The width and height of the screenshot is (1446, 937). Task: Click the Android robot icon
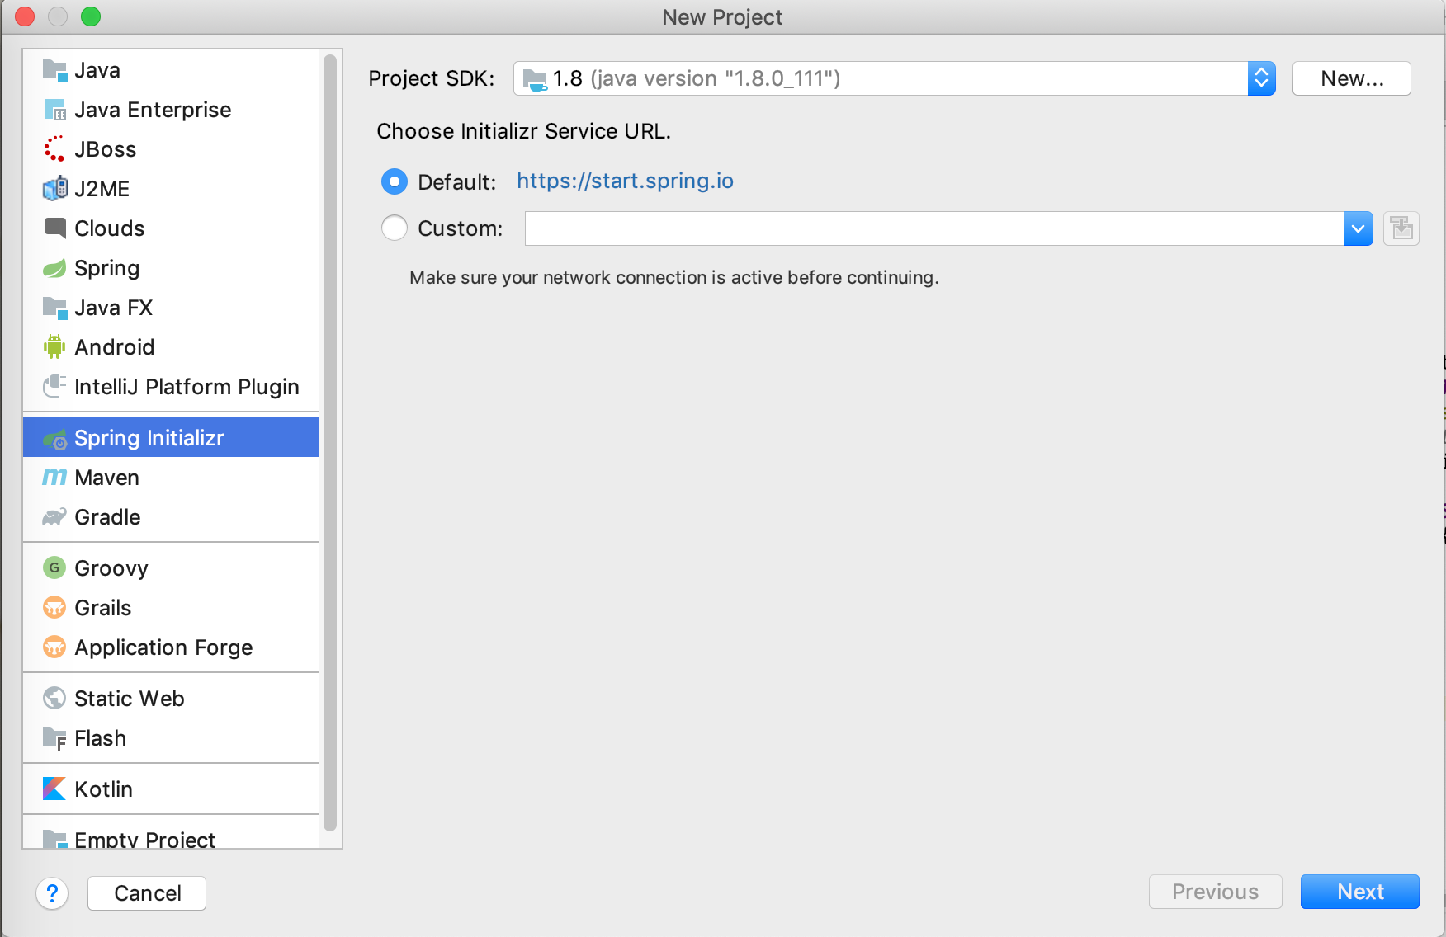(x=54, y=347)
